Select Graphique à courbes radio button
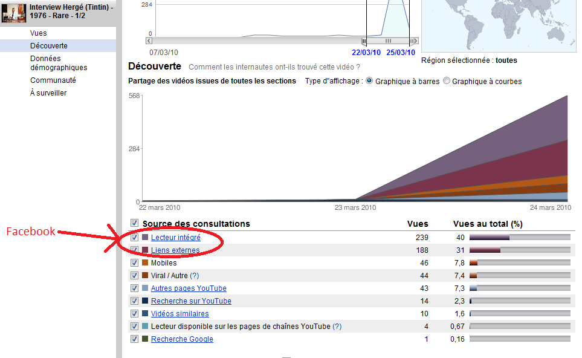 [x=447, y=80]
